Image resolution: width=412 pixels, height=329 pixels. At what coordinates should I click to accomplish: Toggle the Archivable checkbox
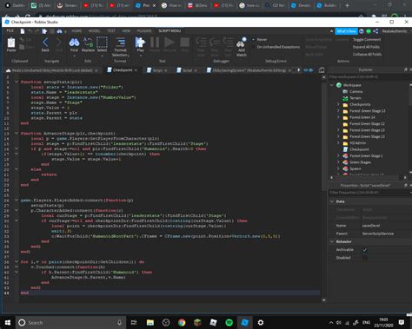coord(365,250)
